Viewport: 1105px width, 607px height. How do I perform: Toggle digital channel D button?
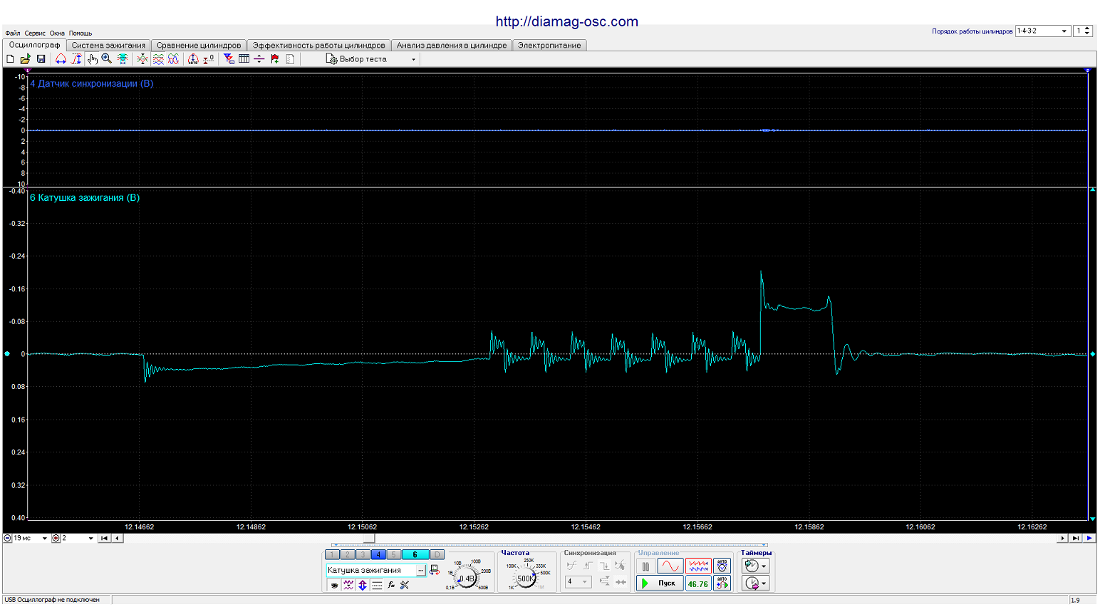(x=437, y=555)
